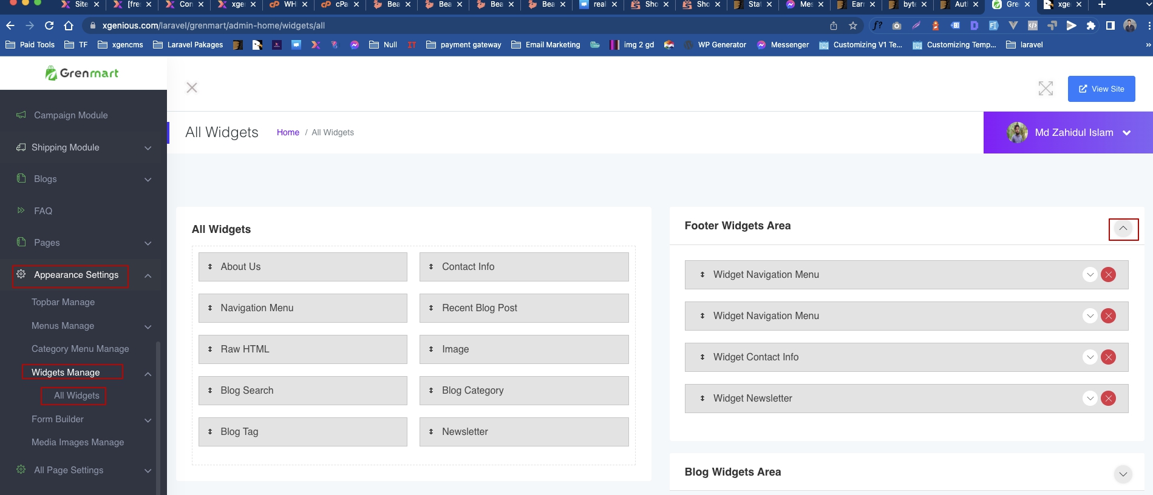Remove the Widget Contact Info widget
Image resolution: width=1153 pixels, height=495 pixels.
pyautogui.click(x=1108, y=357)
